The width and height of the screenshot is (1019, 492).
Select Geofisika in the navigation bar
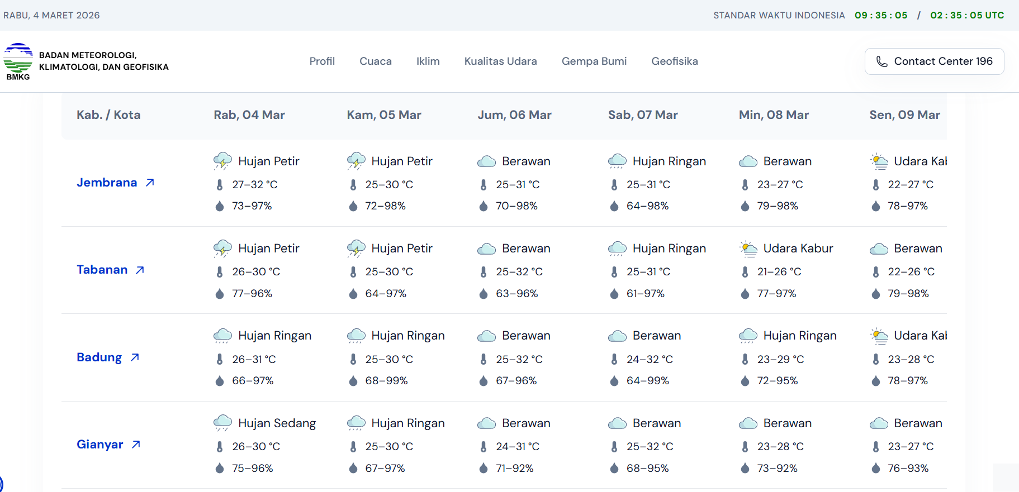tap(674, 61)
